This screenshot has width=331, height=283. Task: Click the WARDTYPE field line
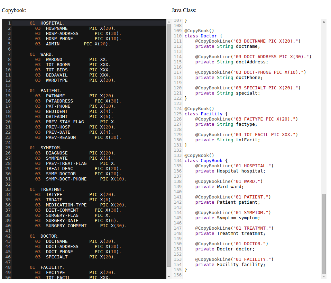[x=75, y=80]
